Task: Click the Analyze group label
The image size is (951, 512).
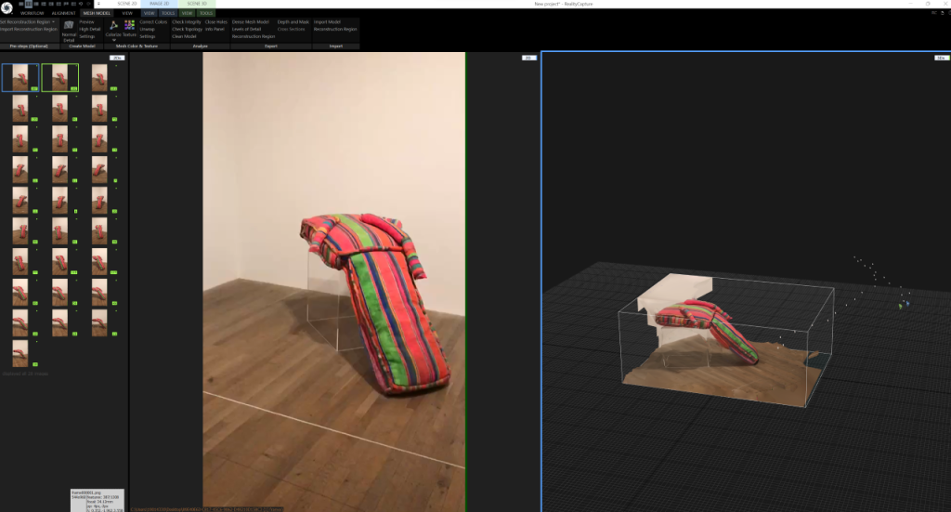Action: 201,46
